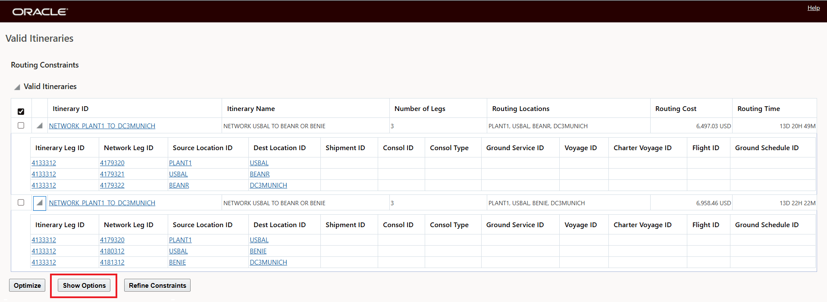Open itinerary leg 4133312 in 4181312 row
The height and width of the screenshot is (302, 827).
(x=44, y=262)
